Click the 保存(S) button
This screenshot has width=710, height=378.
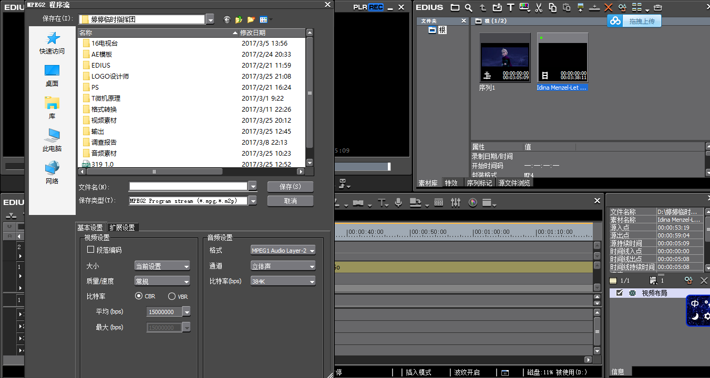click(x=290, y=187)
